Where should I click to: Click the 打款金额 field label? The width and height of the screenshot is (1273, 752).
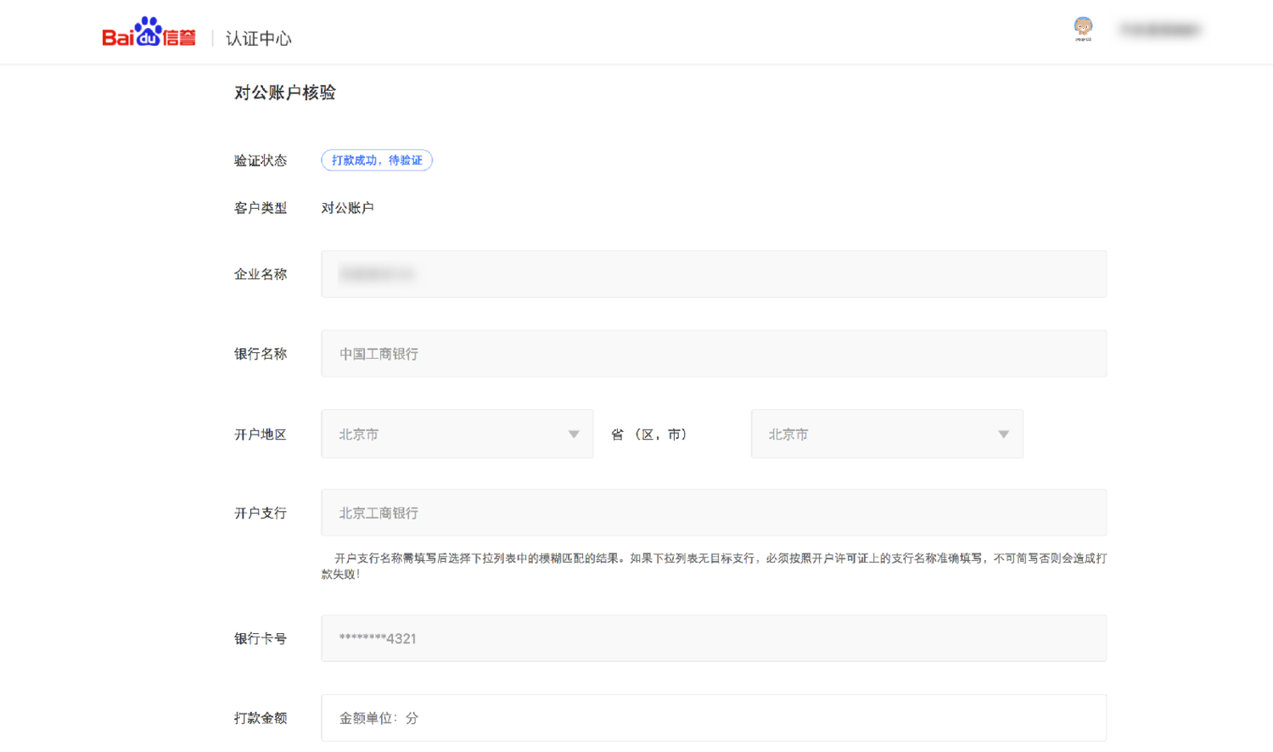261,718
